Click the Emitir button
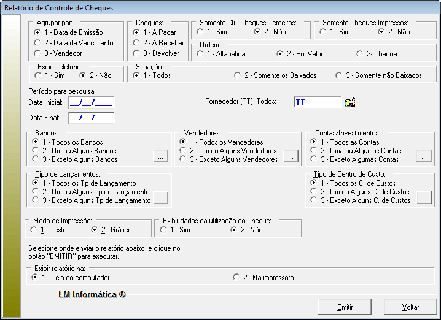The image size is (441, 320). 345,307
